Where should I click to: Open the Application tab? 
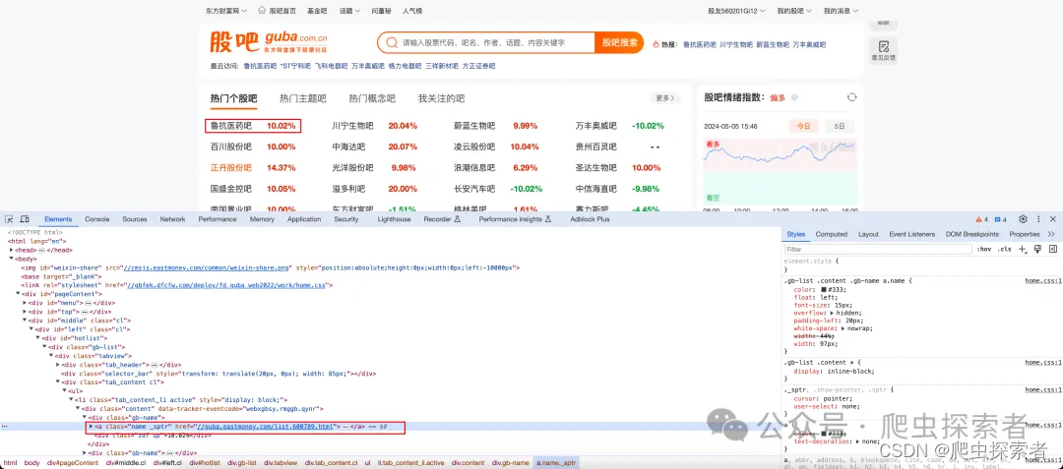pos(304,219)
